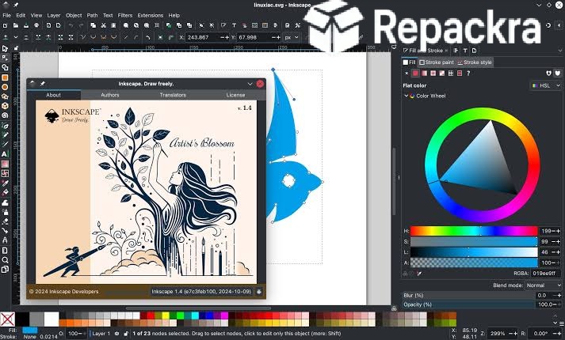Click the Cut scissors icon
Image resolution: width=565 pixels, height=340 pixels.
(103, 25)
